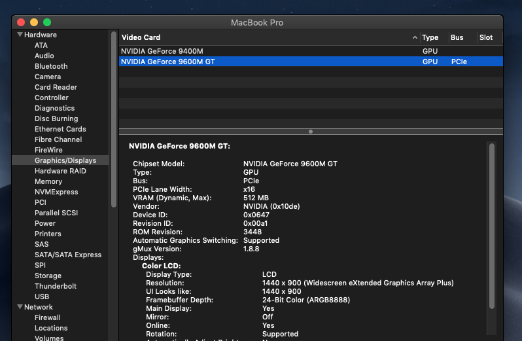Screen dimensions: 522x341
Task: Open FireWire hardware information
Action: (48, 150)
